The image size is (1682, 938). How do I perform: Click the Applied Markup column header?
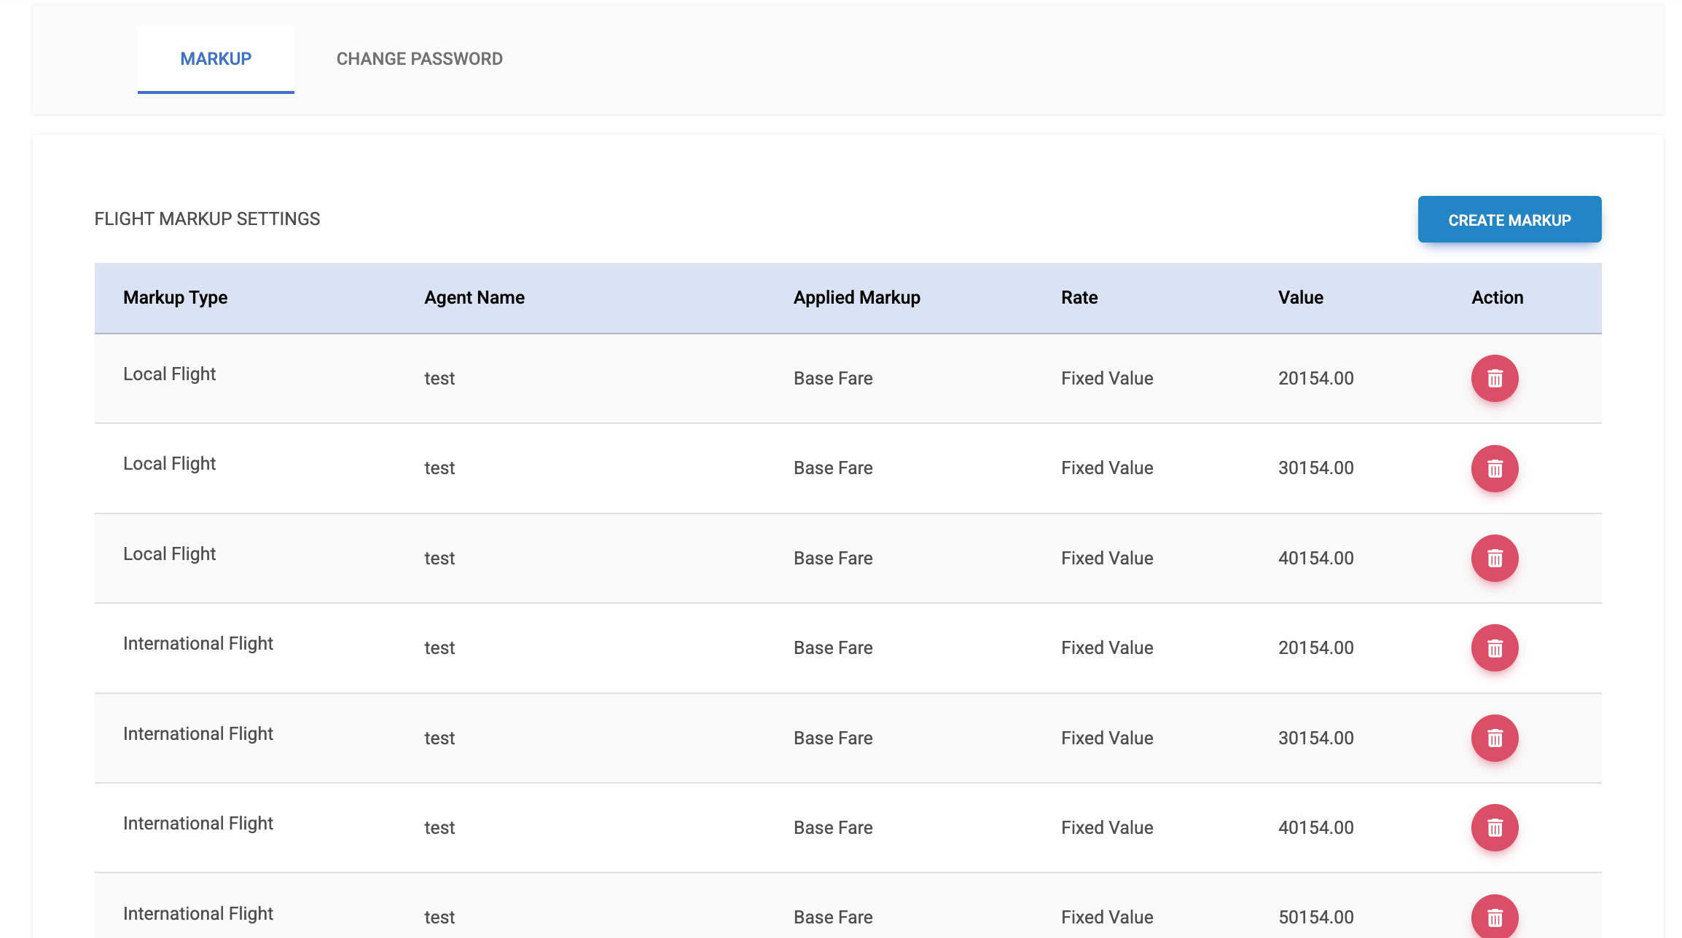click(x=856, y=297)
